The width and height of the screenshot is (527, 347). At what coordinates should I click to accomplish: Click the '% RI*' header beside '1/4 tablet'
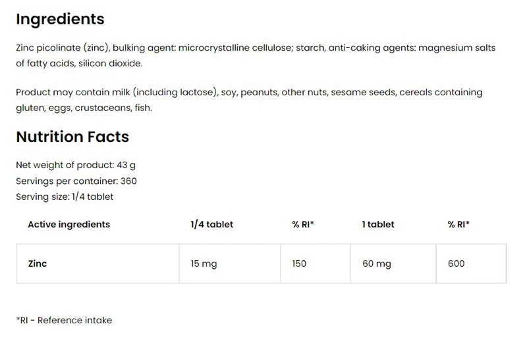[x=303, y=224]
